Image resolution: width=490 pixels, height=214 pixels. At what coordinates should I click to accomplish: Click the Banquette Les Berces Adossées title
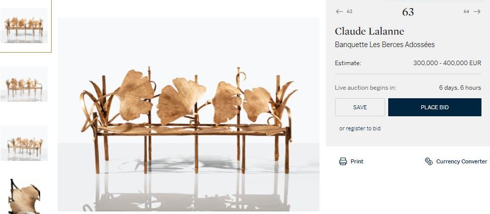point(385,45)
